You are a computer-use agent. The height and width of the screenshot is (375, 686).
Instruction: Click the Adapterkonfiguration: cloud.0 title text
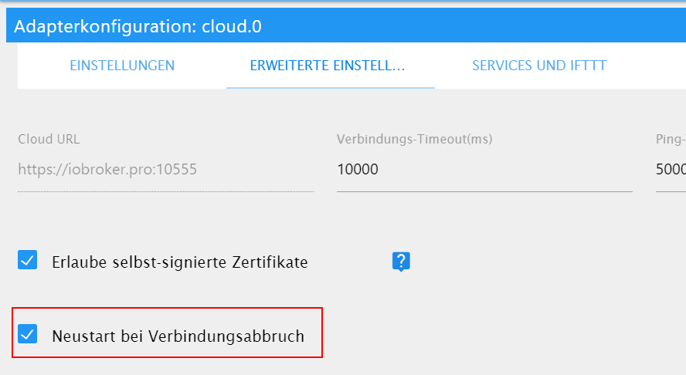pyautogui.click(x=138, y=27)
